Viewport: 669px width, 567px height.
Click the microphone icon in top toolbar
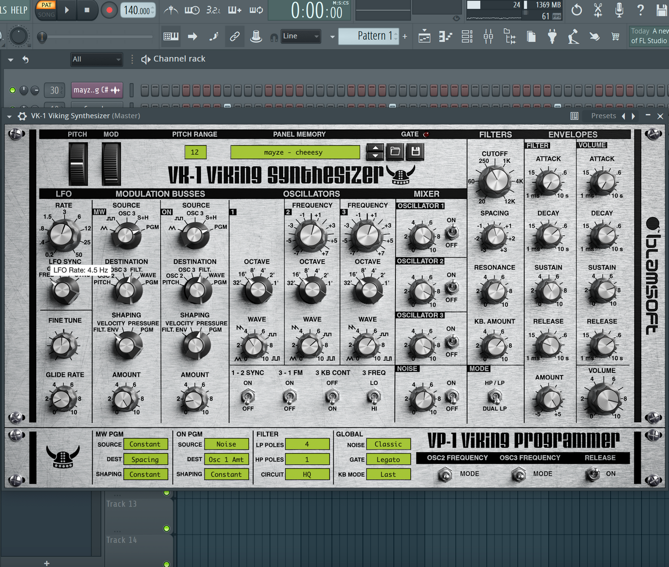(619, 10)
